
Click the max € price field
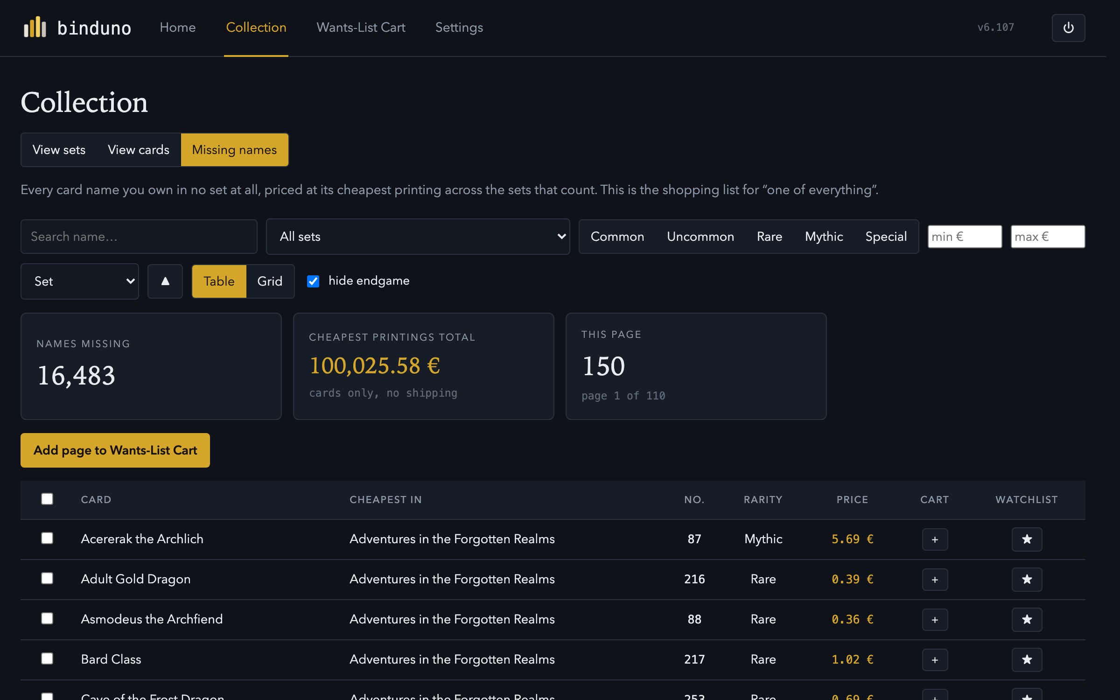click(1048, 237)
